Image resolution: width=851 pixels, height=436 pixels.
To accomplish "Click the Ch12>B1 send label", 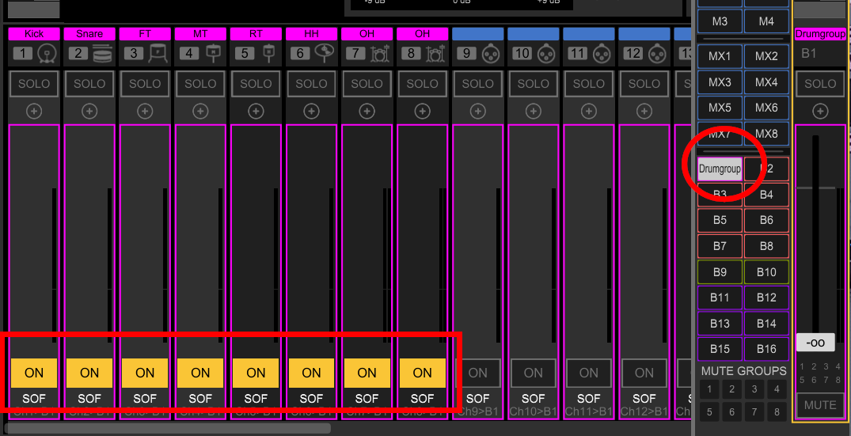I will 644,411.
